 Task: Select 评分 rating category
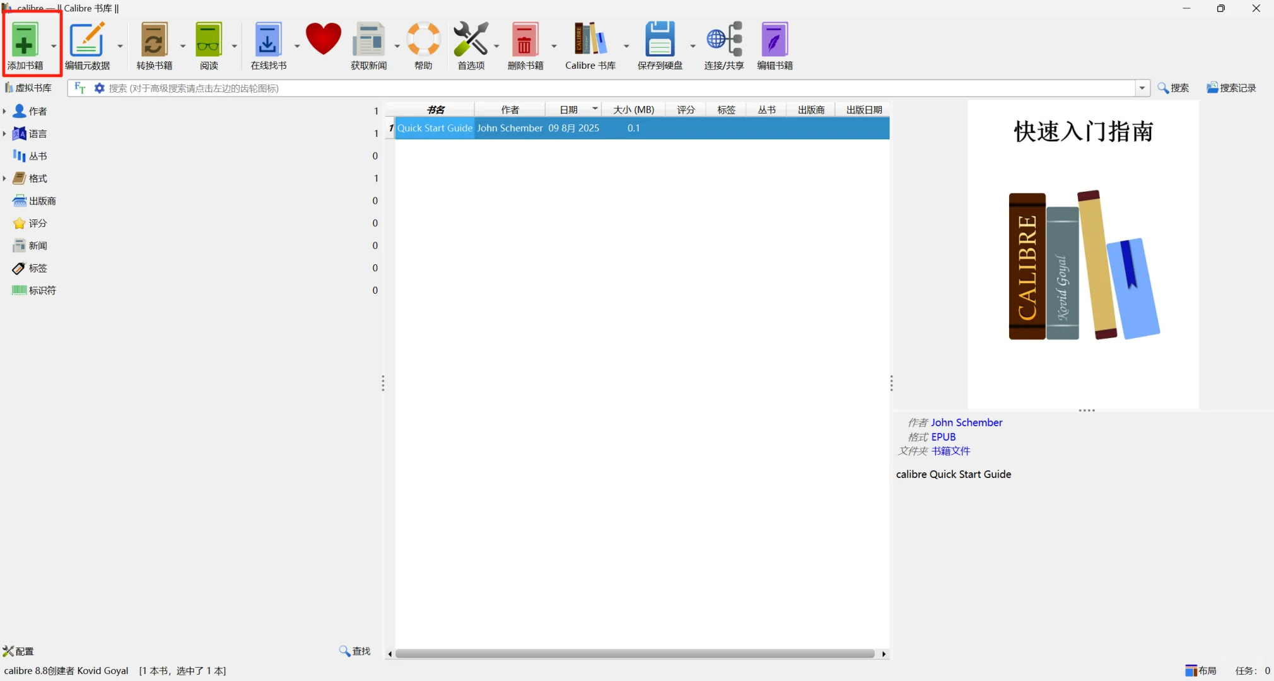tap(38, 223)
